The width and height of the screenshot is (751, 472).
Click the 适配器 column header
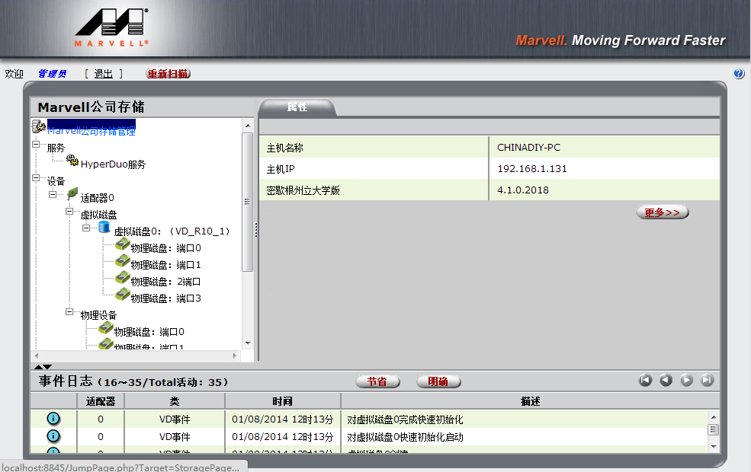(101, 401)
